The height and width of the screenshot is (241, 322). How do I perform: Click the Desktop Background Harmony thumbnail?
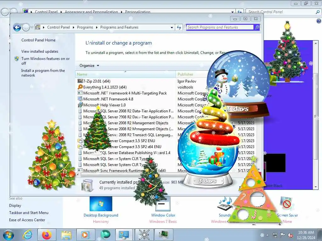pyautogui.click(x=101, y=204)
